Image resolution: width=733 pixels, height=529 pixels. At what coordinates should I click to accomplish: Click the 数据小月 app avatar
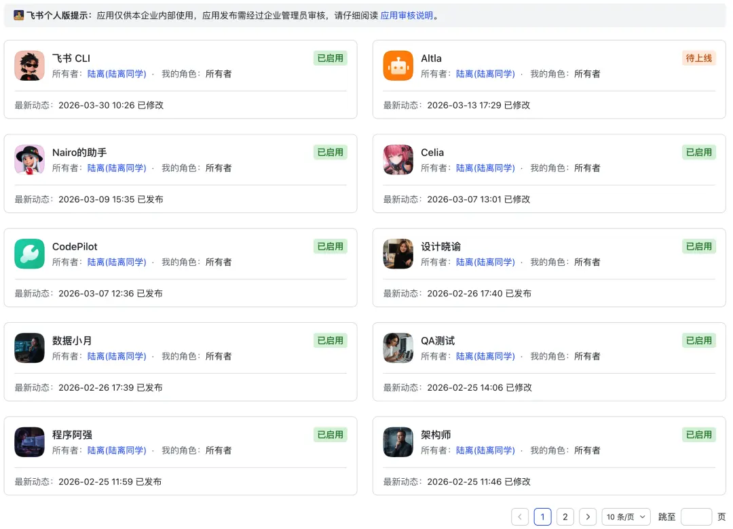click(29, 348)
